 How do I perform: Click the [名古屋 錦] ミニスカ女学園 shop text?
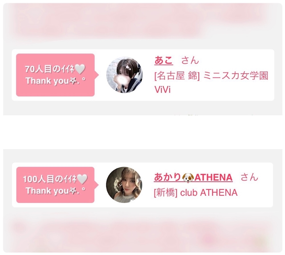point(211,76)
